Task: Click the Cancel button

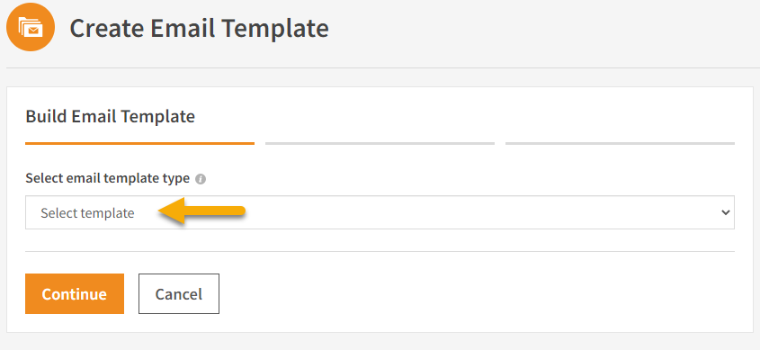Action: (x=179, y=294)
